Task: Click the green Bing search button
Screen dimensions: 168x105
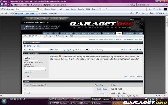Action: (38, 9)
